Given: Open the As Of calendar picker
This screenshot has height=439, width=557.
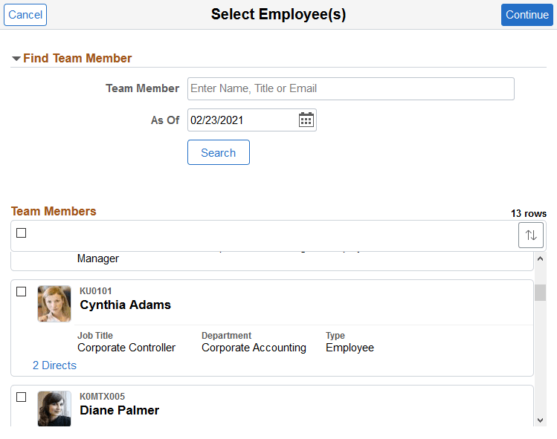Looking at the screenshot, I should (306, 120).
